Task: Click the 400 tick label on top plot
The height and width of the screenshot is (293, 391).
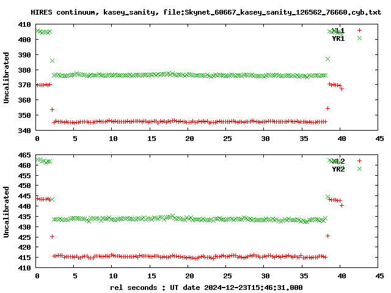Action: click(24, 40)
